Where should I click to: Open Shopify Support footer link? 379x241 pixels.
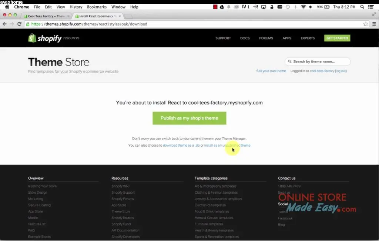coord(123,193)
